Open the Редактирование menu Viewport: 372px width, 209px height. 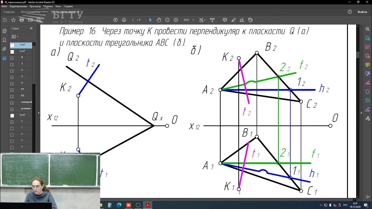pos(18,6)
